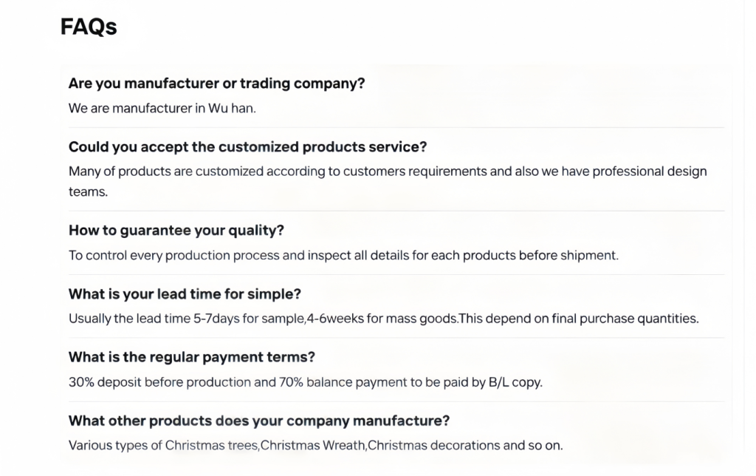
Task: Select 'What other products does your company manufacture?'
Action: coord(259,421)
